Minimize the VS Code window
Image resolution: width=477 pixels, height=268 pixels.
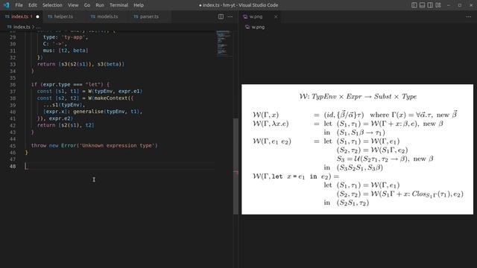tap(449, 5)
